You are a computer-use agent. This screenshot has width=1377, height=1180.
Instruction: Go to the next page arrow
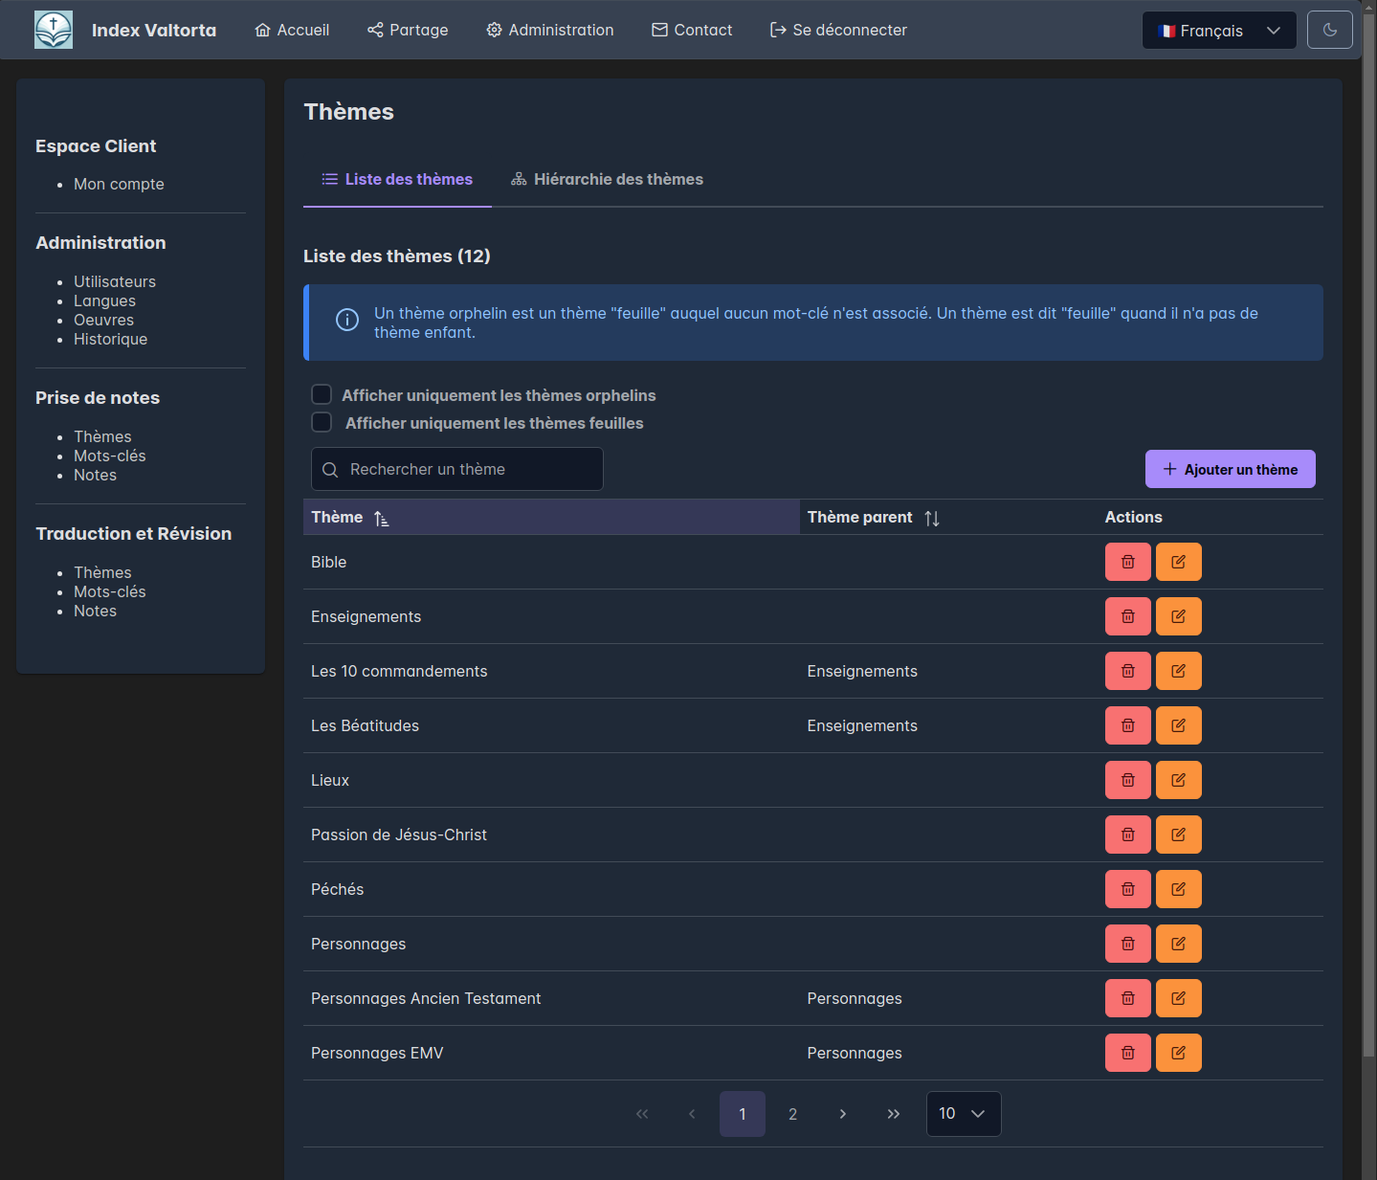(x=842, y=1114)
